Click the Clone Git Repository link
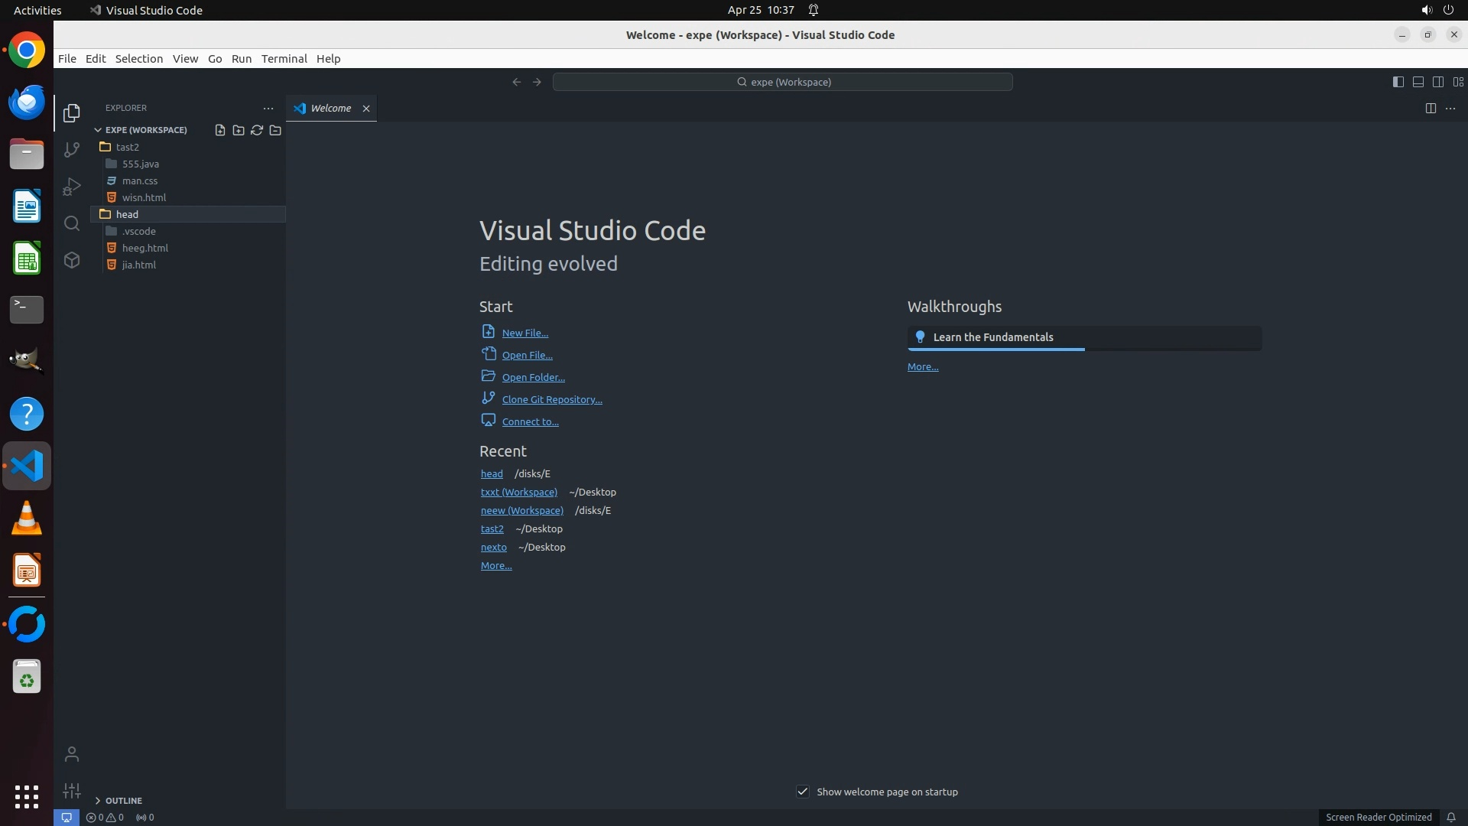This screenshot has width=1468, height=826. click(x=551, y=399)
